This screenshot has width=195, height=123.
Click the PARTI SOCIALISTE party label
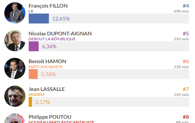coord(46,67)
